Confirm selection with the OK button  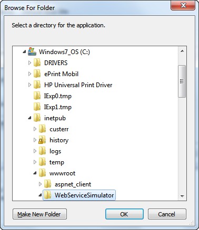coord(124,214)
